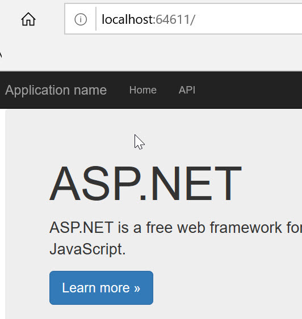Screen dimensions: 302x319
Task: Show site information via the info icon
Action: 81,19
